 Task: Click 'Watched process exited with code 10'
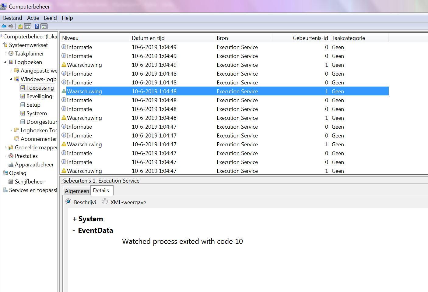tap(182, 241)
